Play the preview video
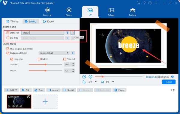Viewport: 180px width, 114px height. click(84, 76)
